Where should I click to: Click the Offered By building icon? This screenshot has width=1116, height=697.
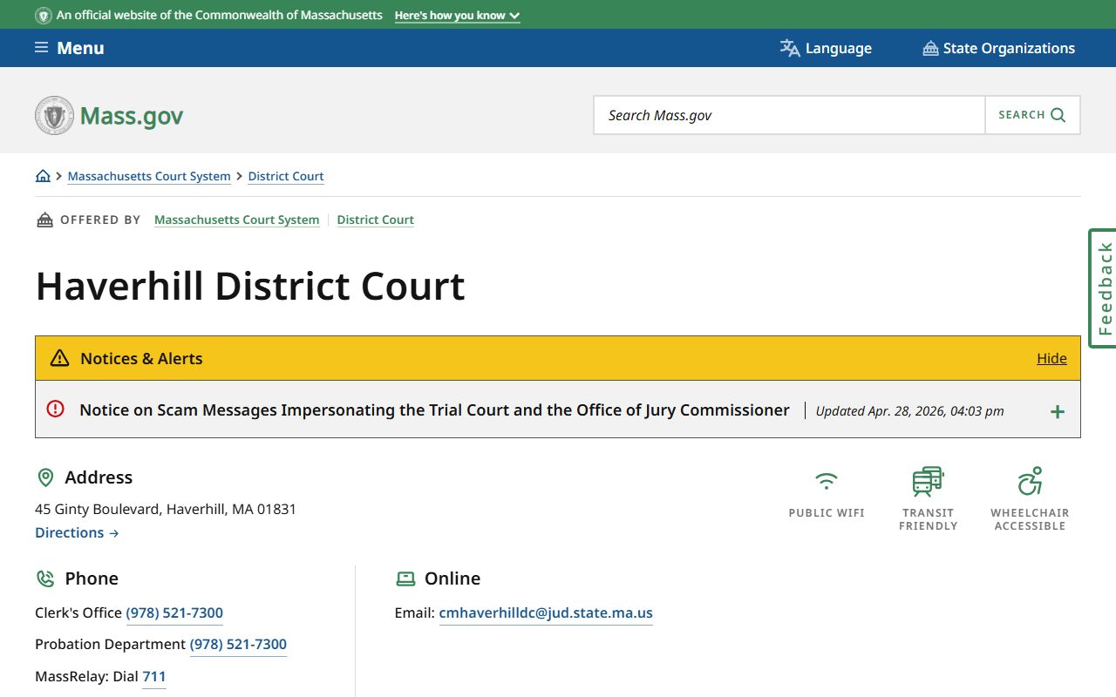[x=44, y=220]
